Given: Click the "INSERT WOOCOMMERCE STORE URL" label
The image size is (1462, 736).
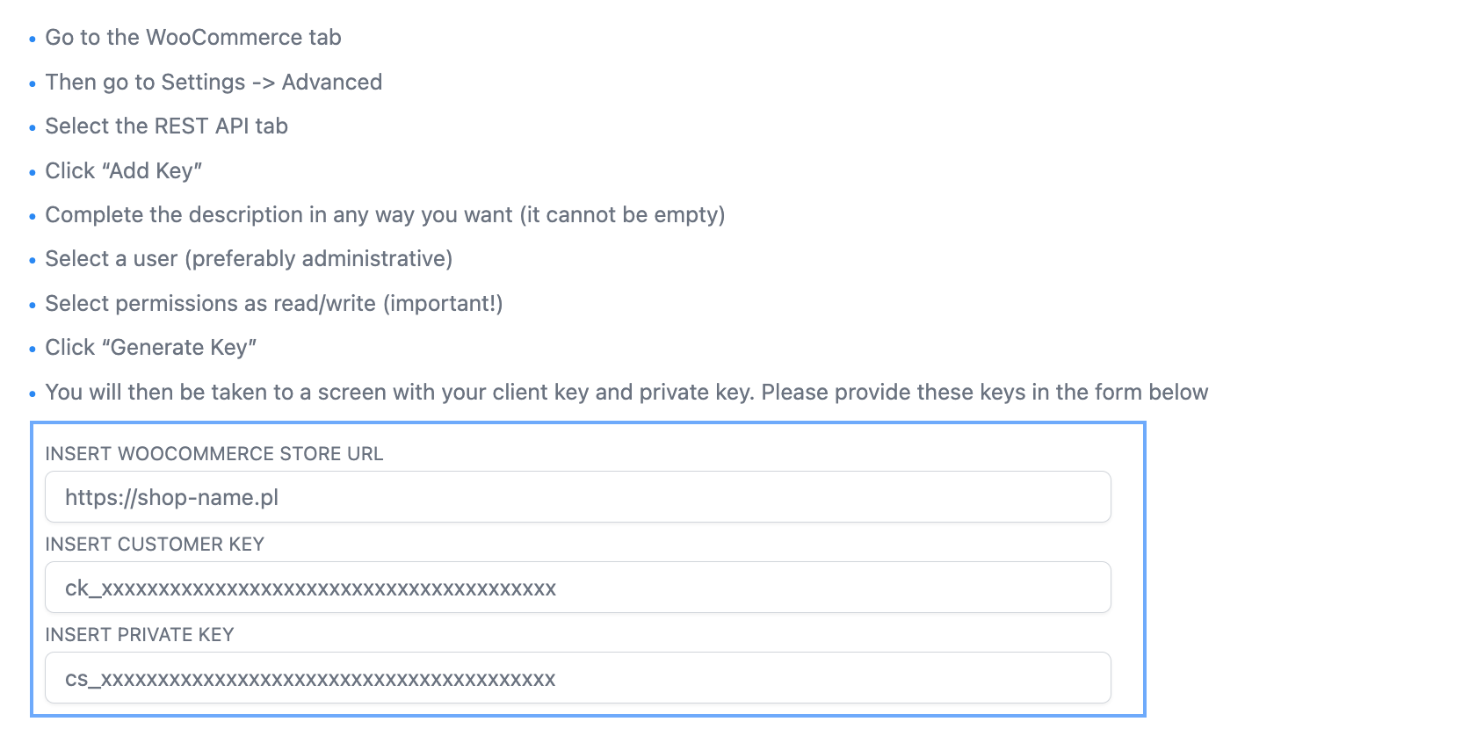Looking at the screenshot, I should click(214, 454).
